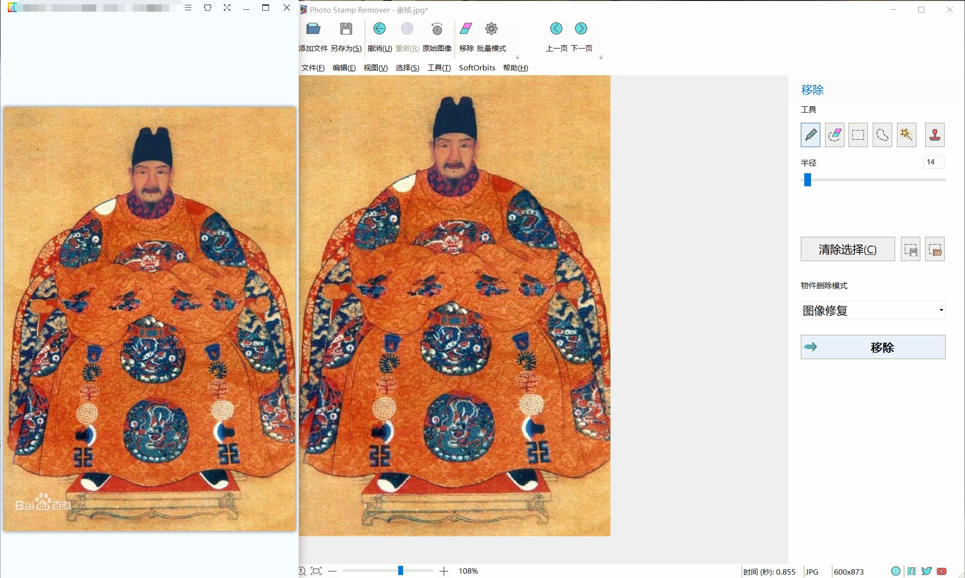Select the magic wand tool
The height and width of the screenshot is (578, 965).
click(906, 135)
